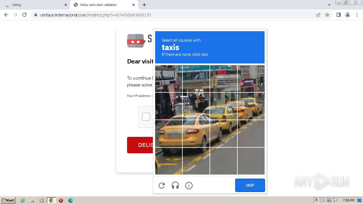This screenshot has width=363, height=204.
Task: Expand the tab search dropdown arrow
Action: click(329, 5)
